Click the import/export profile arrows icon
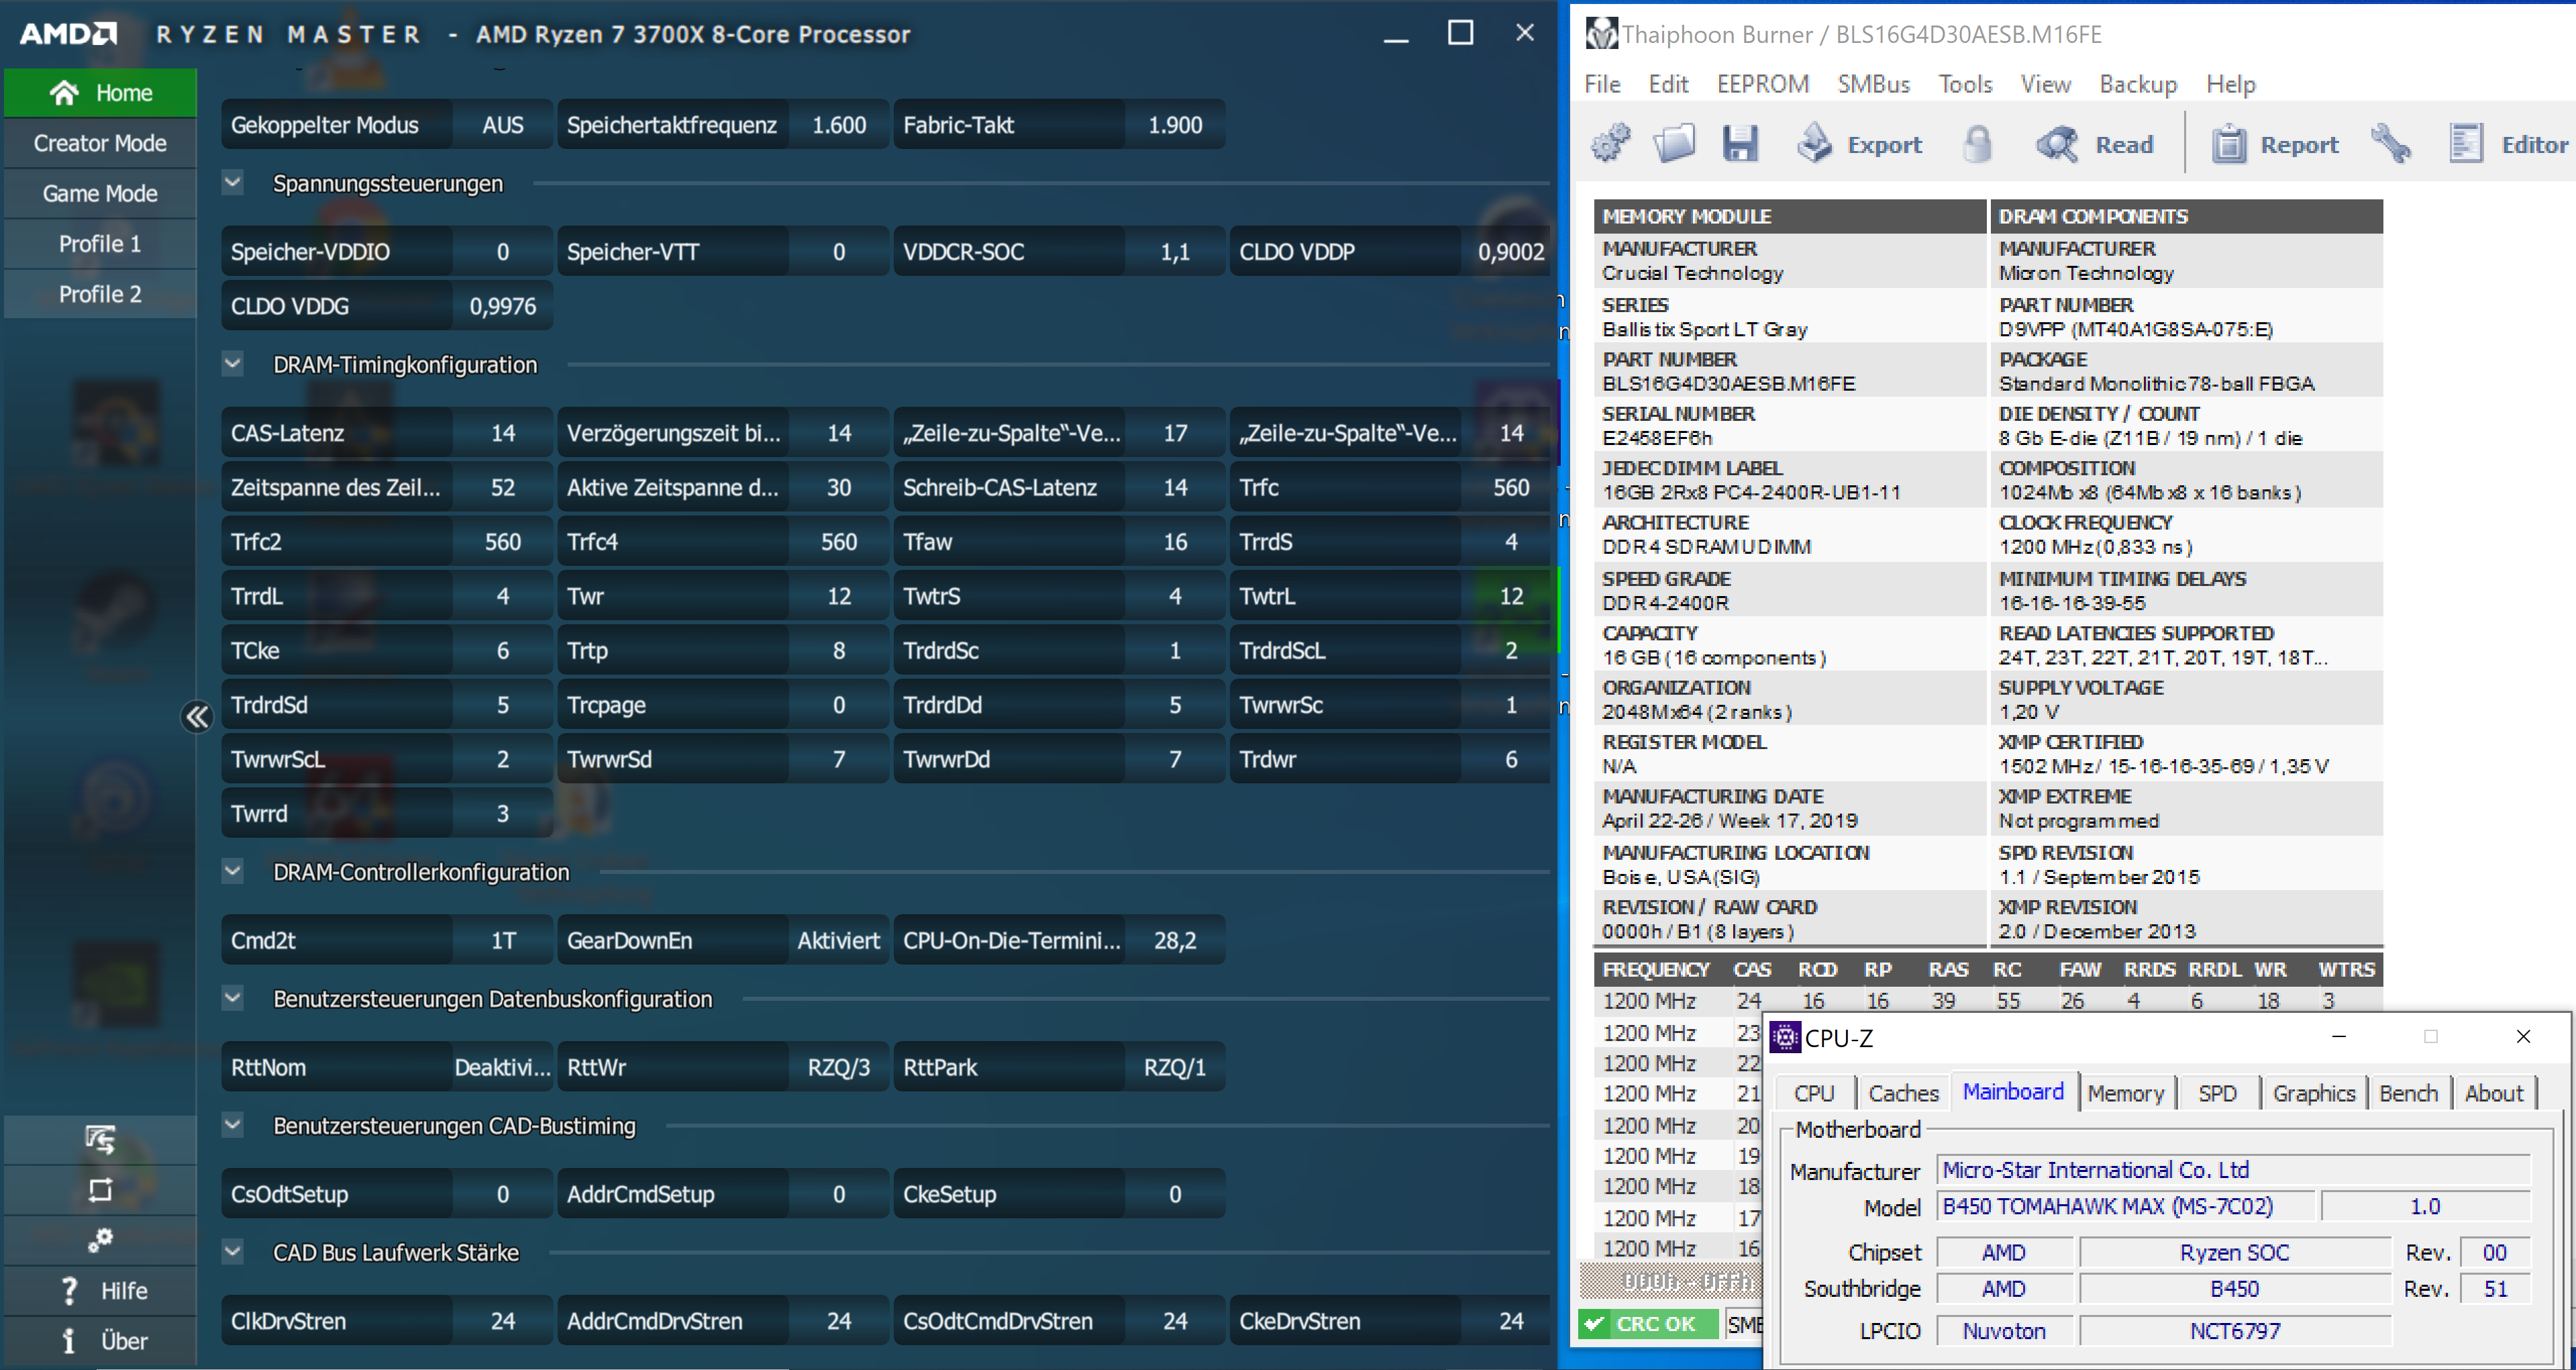This screenshot has width=2576, height=1370. tap(100, 1139)
